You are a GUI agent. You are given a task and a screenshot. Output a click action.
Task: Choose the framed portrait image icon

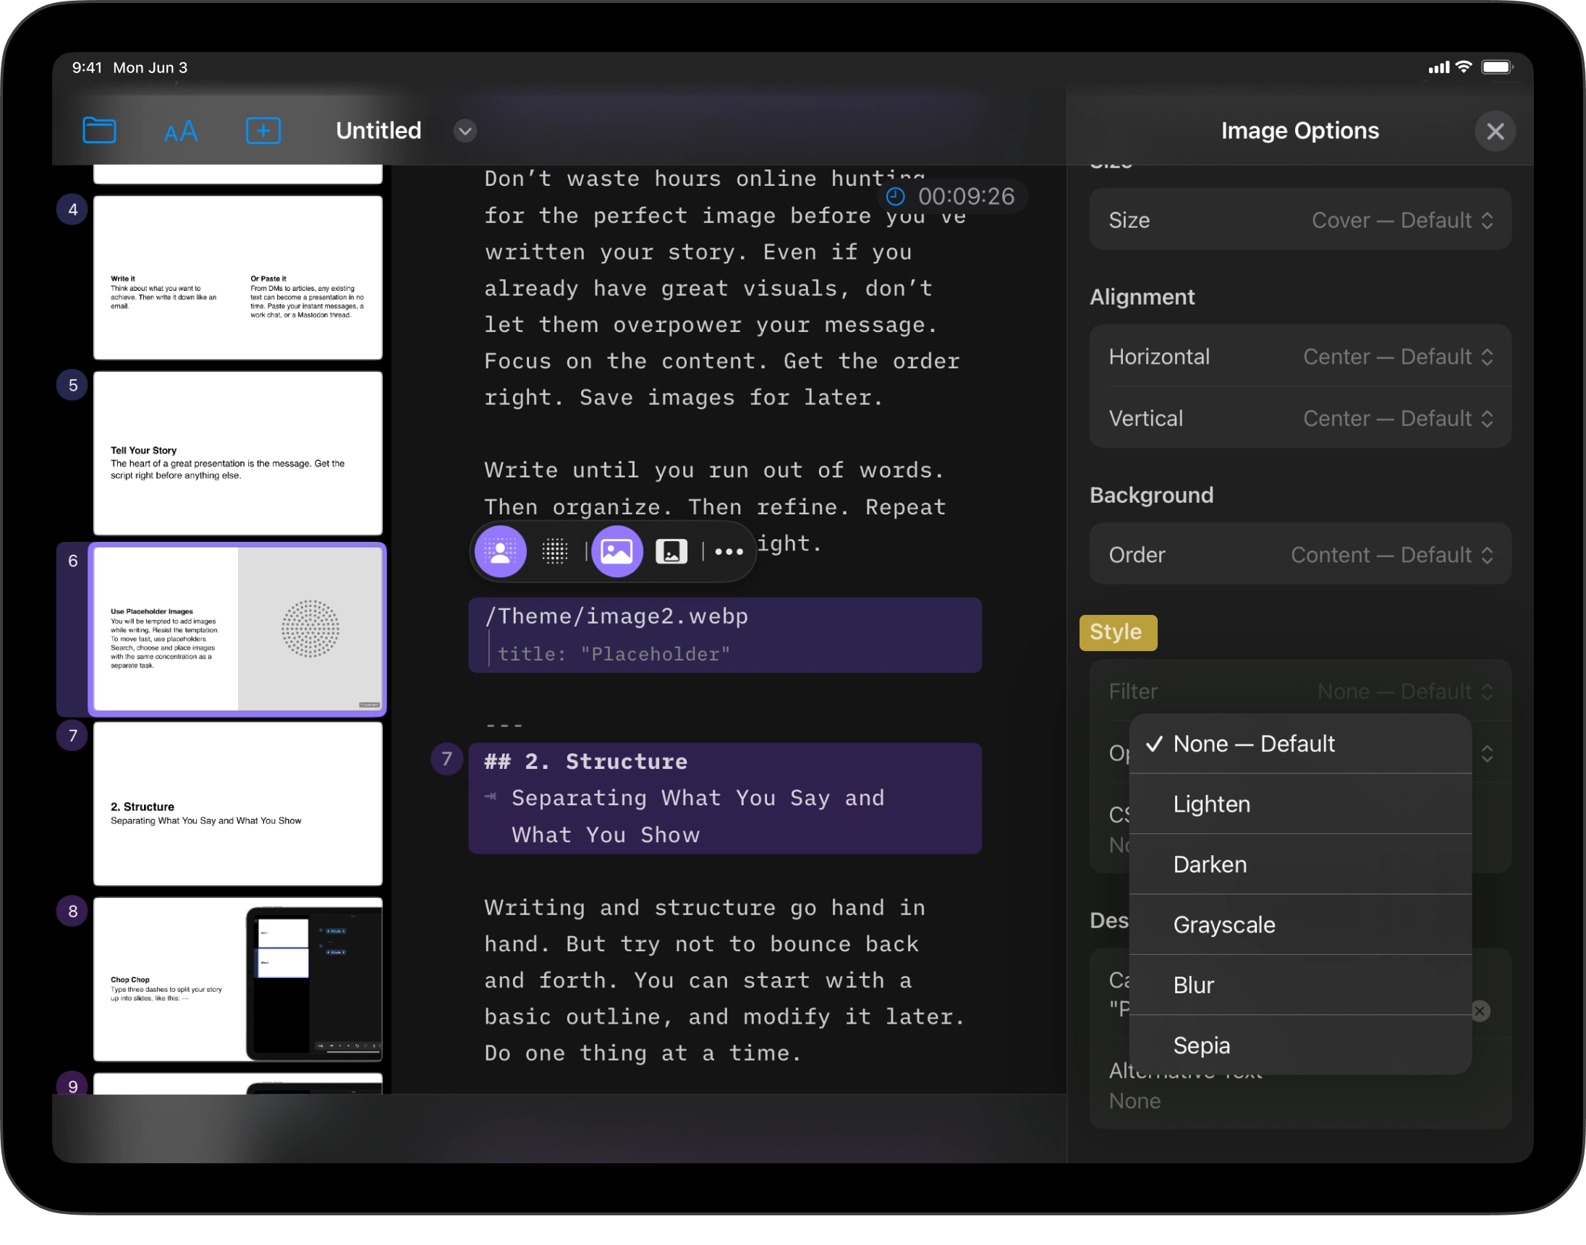671,551
